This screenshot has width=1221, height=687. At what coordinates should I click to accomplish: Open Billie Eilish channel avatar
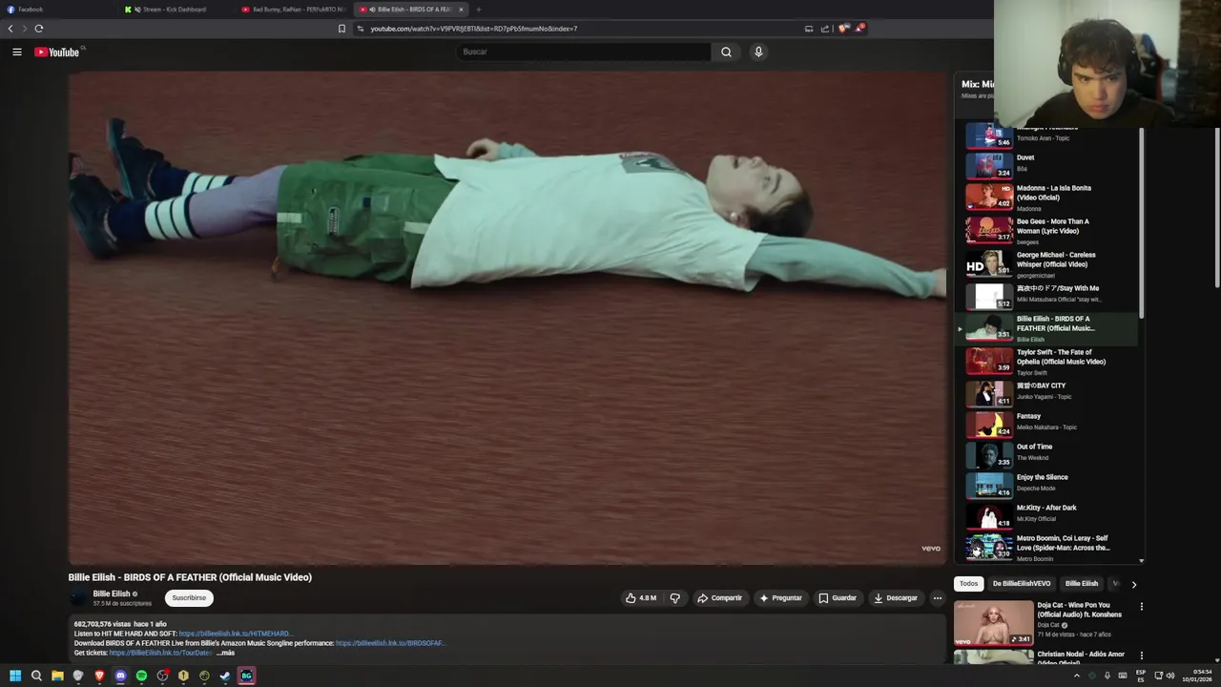(x=78, y=598)
